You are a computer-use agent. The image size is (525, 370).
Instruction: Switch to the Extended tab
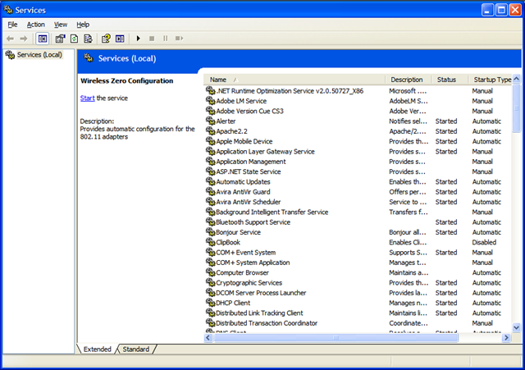pos(97,349)
